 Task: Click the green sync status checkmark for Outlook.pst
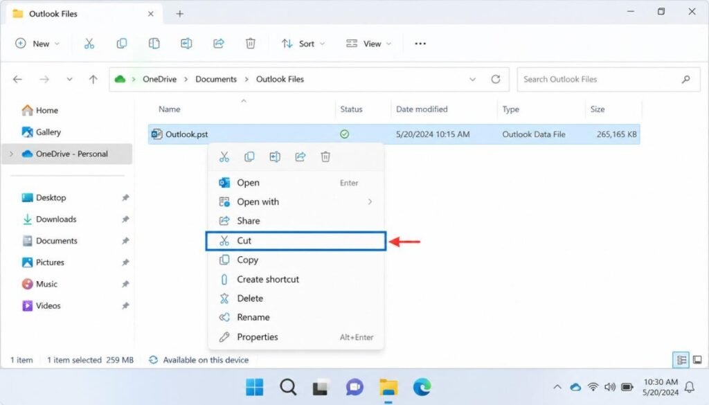pyautogui.click(x=345, y=134)
